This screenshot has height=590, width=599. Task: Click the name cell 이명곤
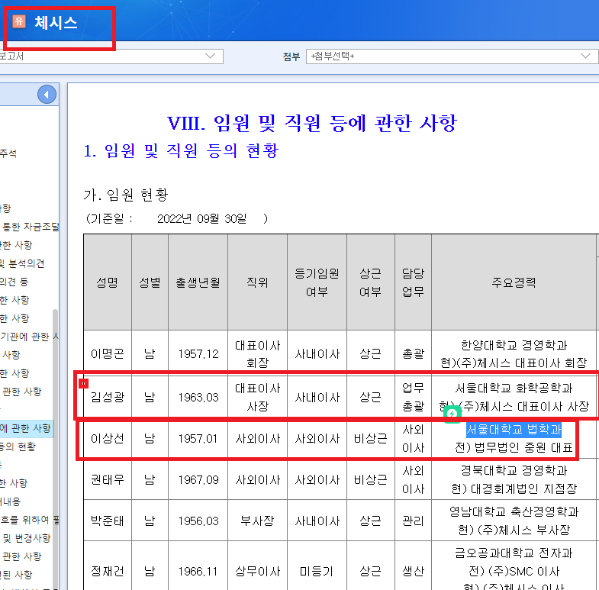coord(108,354)
